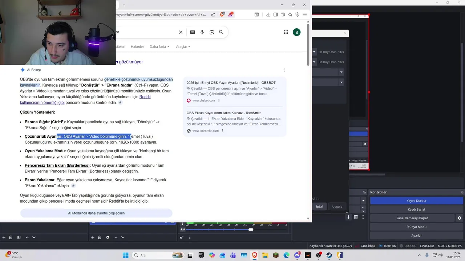Open Brave Leo AI assistant icon
This screenshot has width=465, height=261.
290,14
